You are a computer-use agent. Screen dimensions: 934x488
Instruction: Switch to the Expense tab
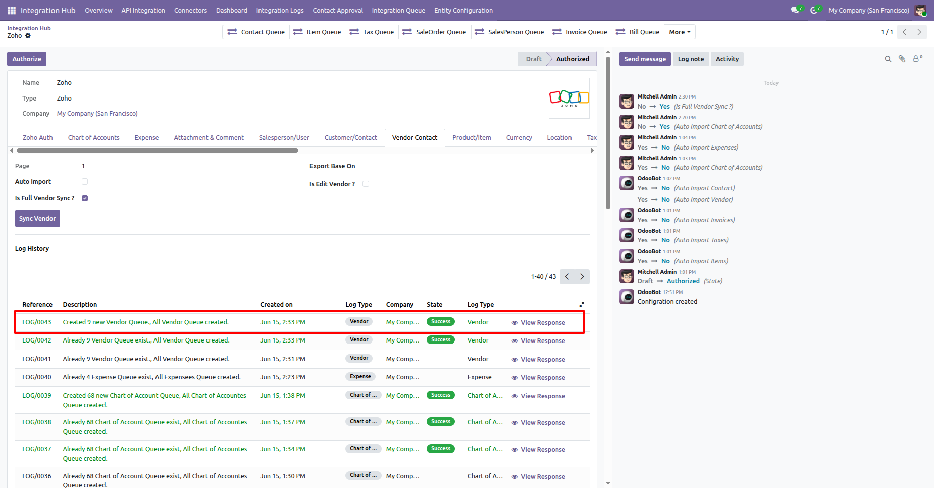click(146, 138)
